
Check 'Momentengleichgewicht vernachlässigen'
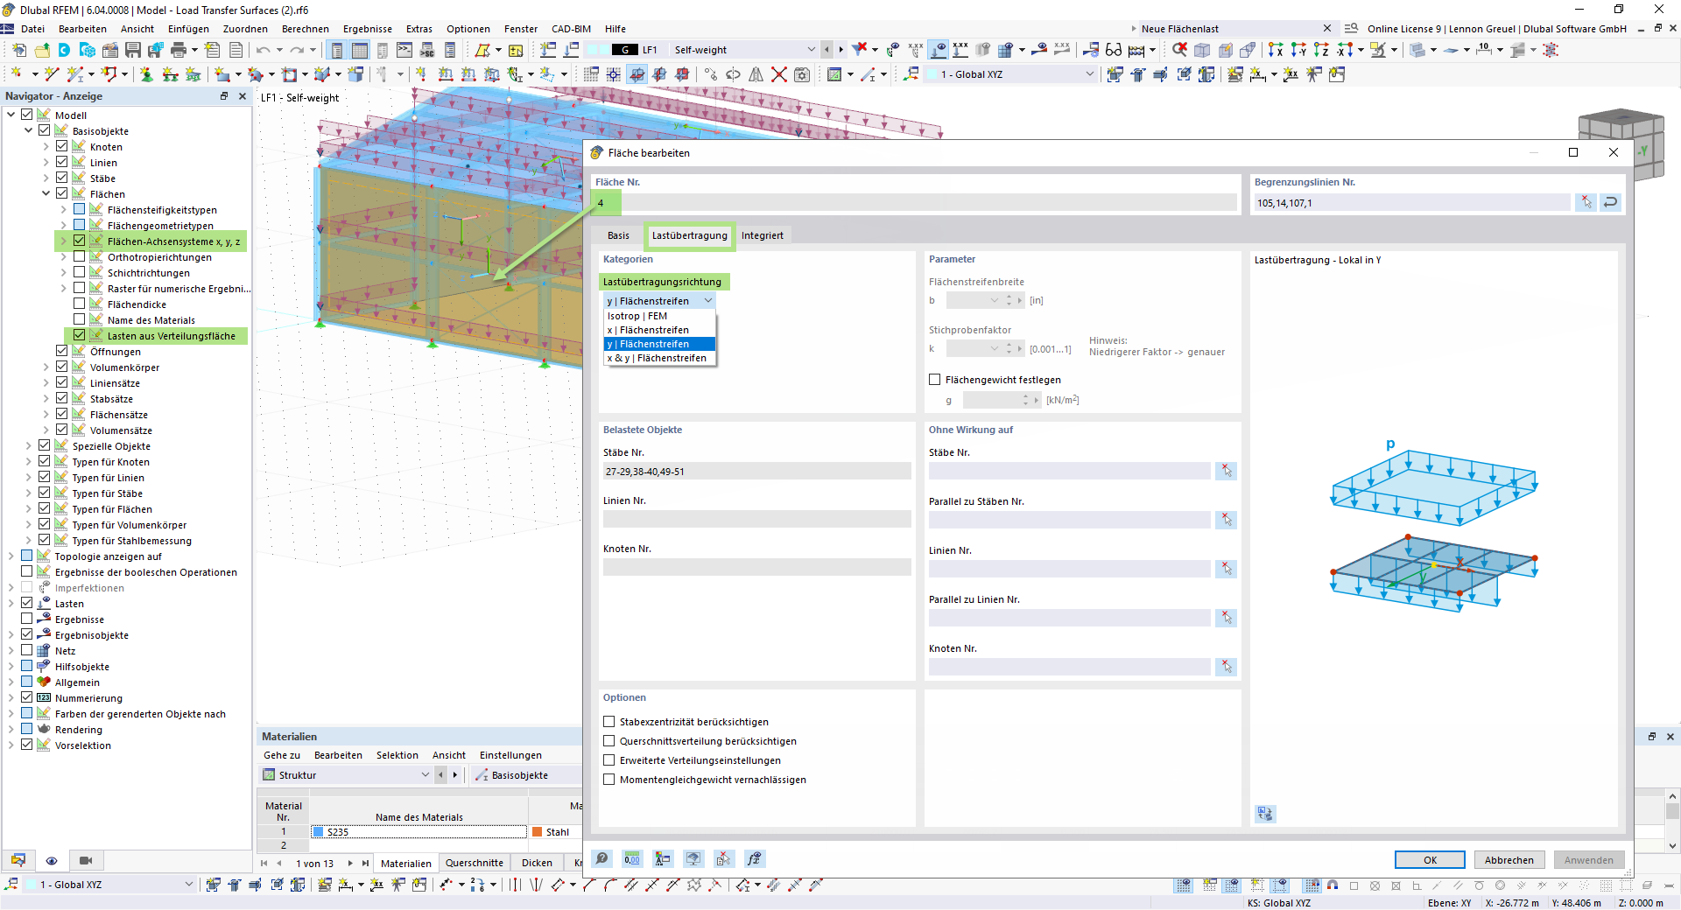609,780
